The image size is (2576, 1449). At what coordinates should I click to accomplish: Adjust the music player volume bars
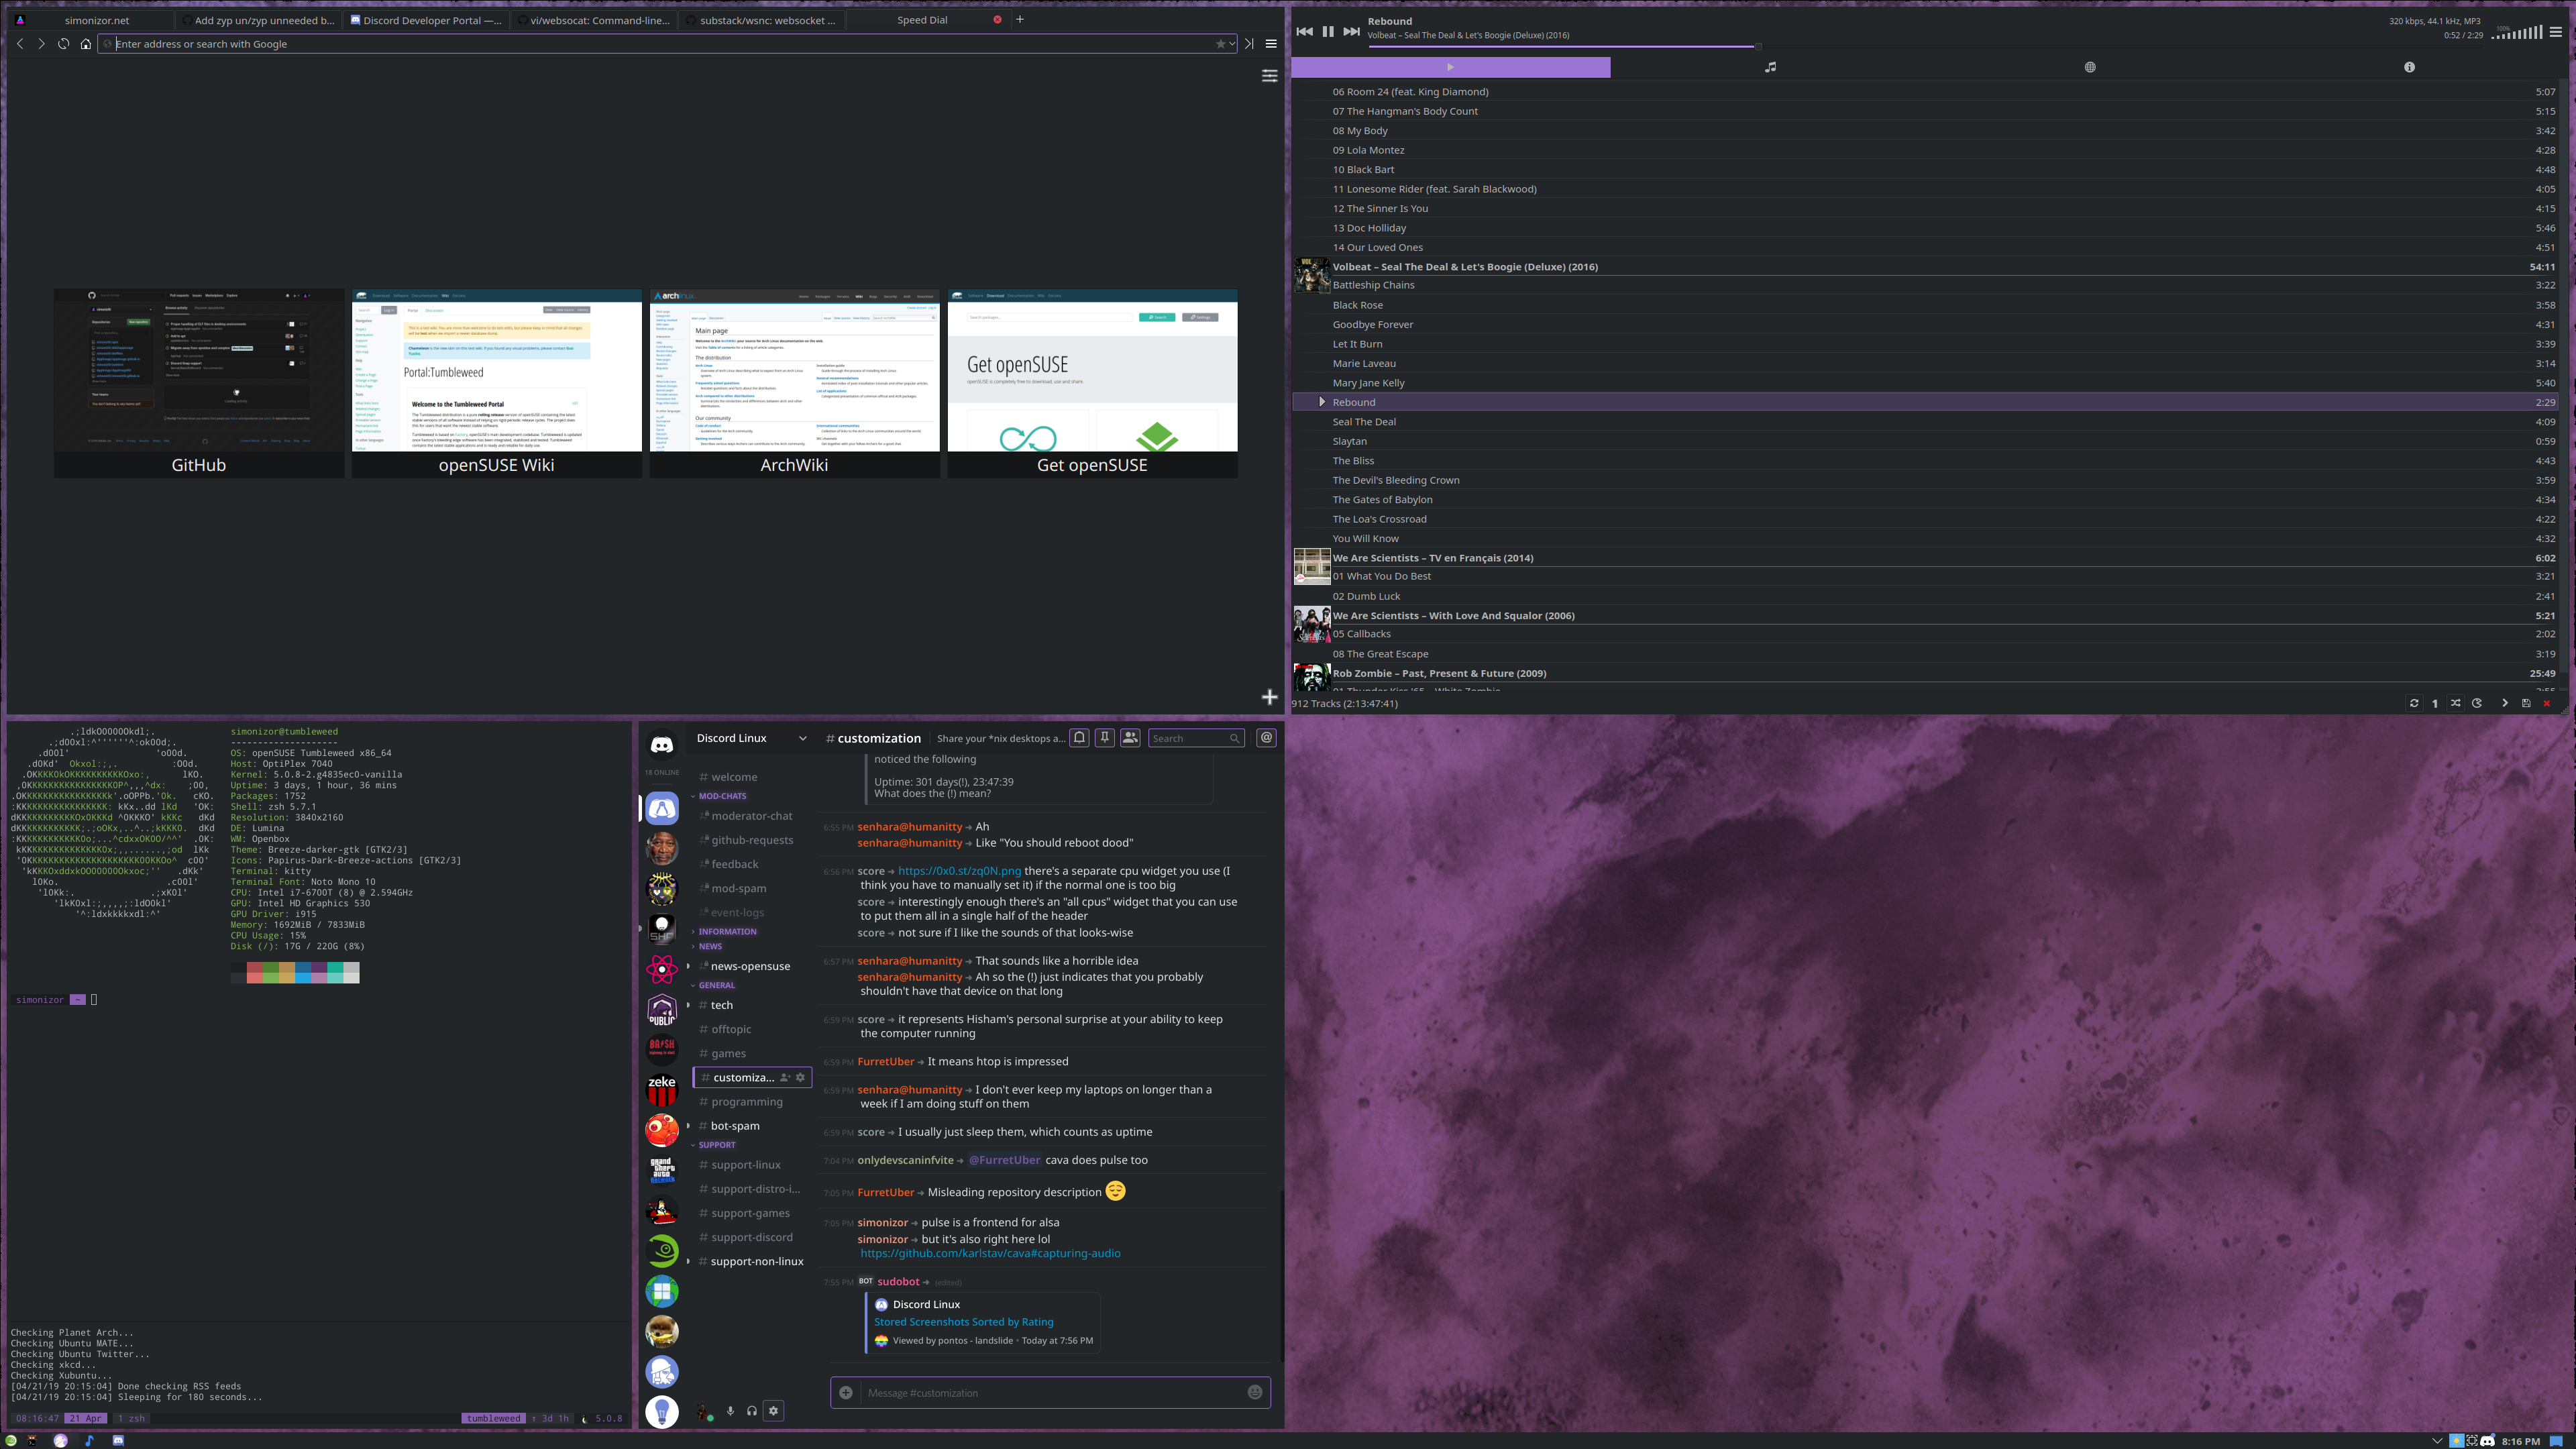click(x=2517, y=33)
